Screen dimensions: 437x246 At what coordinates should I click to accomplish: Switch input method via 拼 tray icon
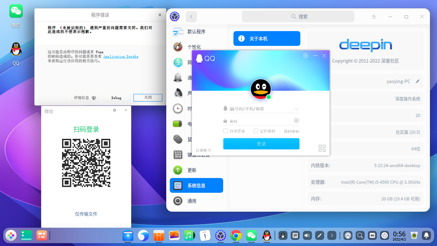[x=295, y=236]
